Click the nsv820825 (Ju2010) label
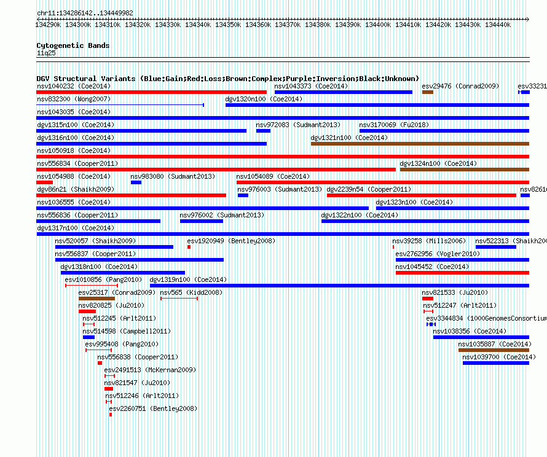 (111, 305)
